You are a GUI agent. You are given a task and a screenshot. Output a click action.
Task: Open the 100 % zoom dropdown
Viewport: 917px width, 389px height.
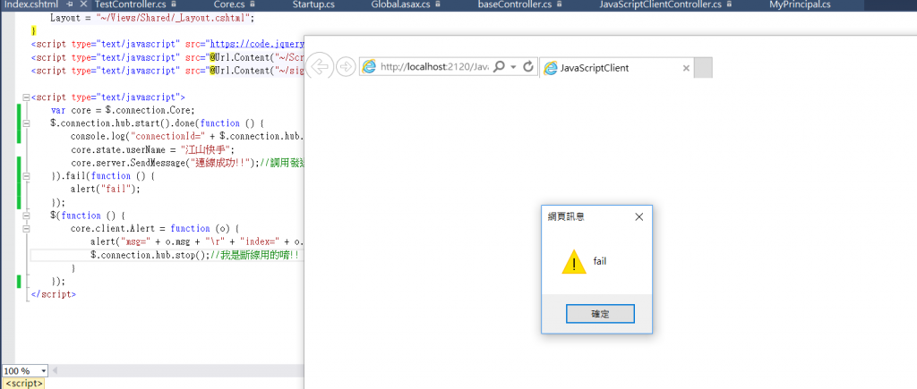tap(44, 371)
